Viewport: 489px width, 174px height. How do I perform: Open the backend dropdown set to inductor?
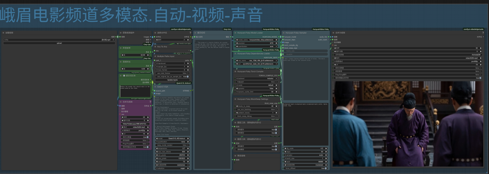[x=257, y=78]
